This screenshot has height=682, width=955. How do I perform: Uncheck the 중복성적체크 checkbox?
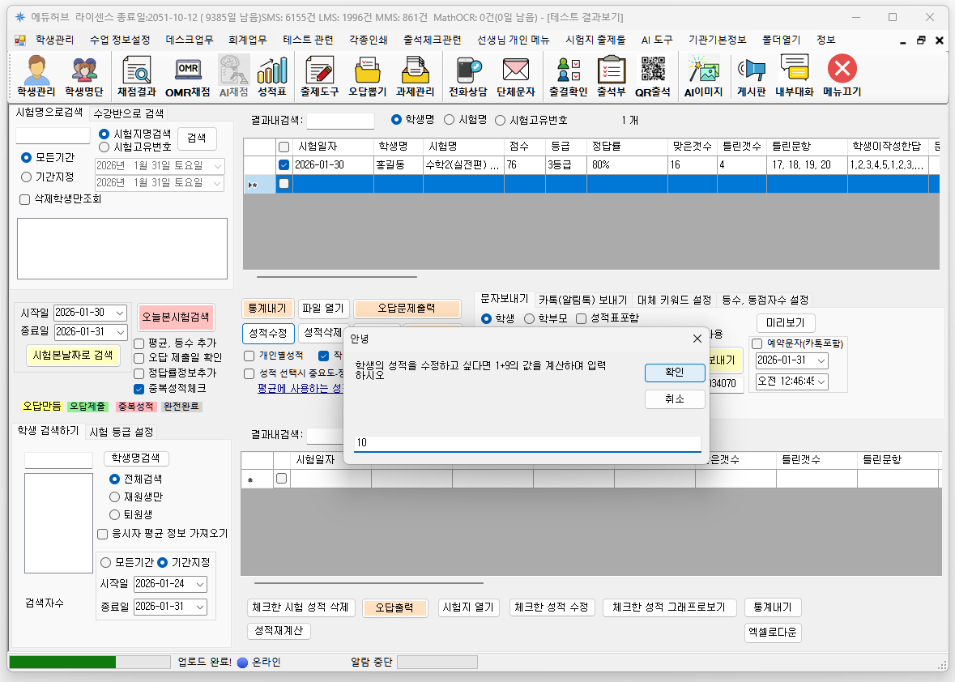pyautogui.click(x=139, y=389)
